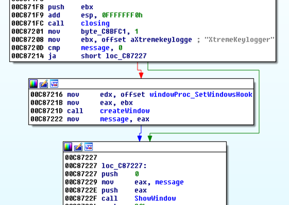The width and height of the screenshot is (289, 205).
Task: Click the loc_C87227 label
Action: click(124, 166)
